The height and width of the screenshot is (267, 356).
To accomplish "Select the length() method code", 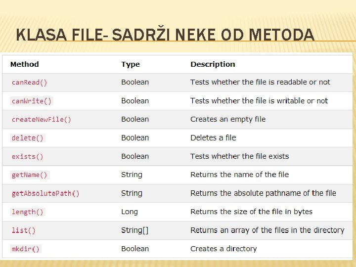I will point(28,212).
